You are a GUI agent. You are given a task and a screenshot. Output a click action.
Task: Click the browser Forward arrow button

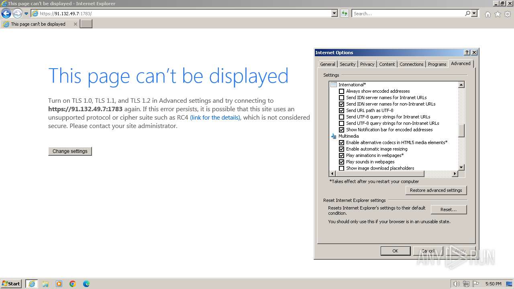click(x=17, y=14)
